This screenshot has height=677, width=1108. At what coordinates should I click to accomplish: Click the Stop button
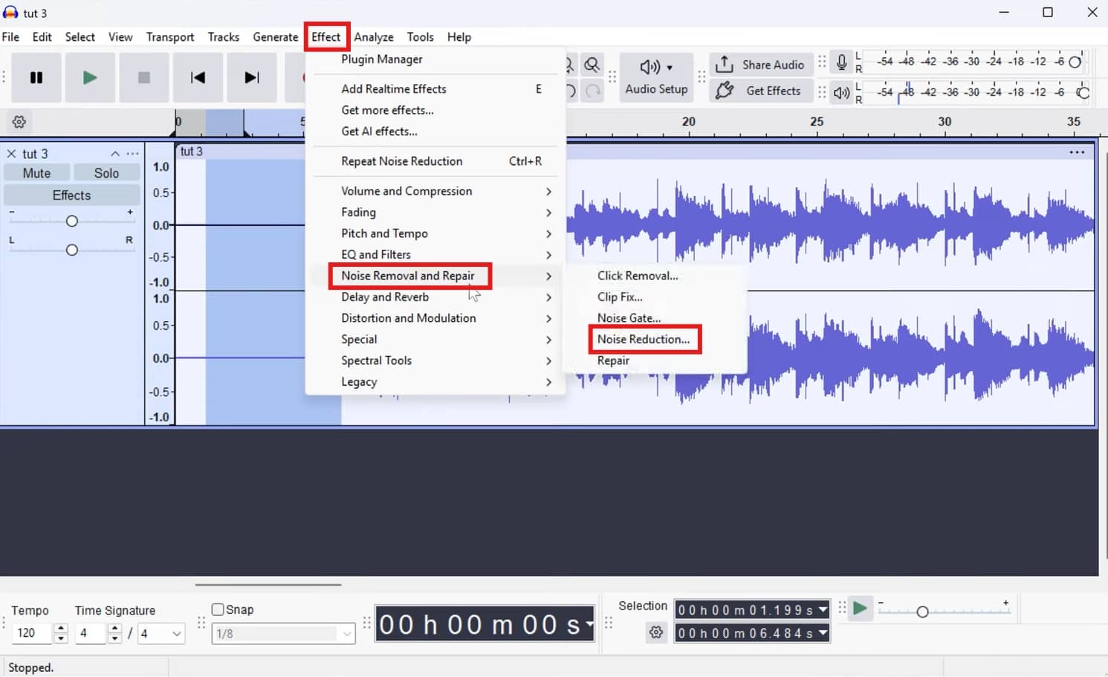(144, 77)
